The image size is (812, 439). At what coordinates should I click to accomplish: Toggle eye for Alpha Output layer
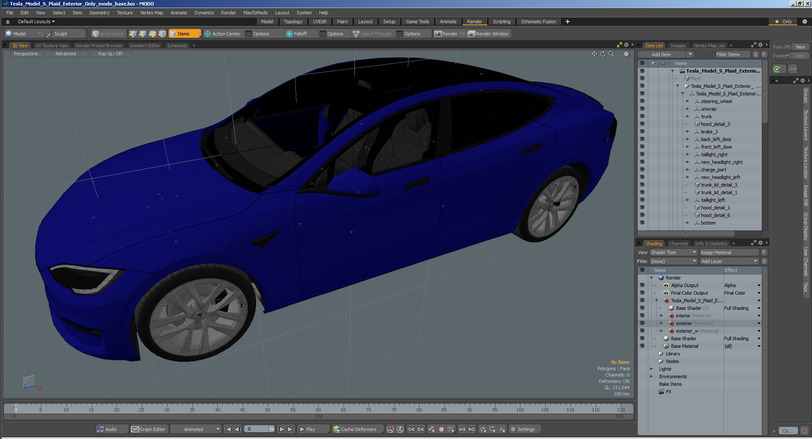click(x=642, y=285)
